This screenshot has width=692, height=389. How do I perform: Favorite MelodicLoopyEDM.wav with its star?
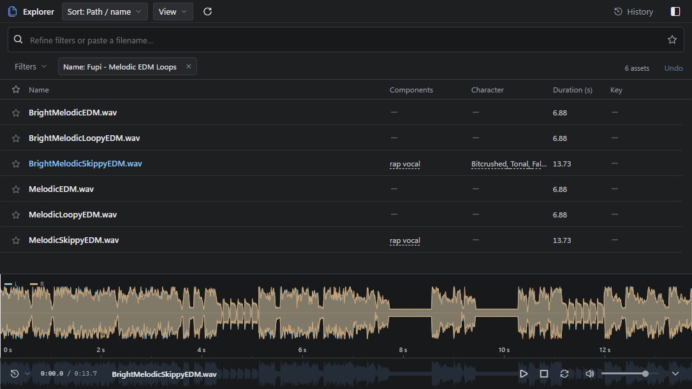click(16, 215)
